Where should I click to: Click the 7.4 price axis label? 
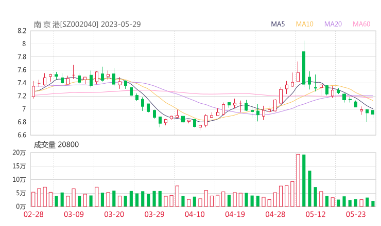22,83
